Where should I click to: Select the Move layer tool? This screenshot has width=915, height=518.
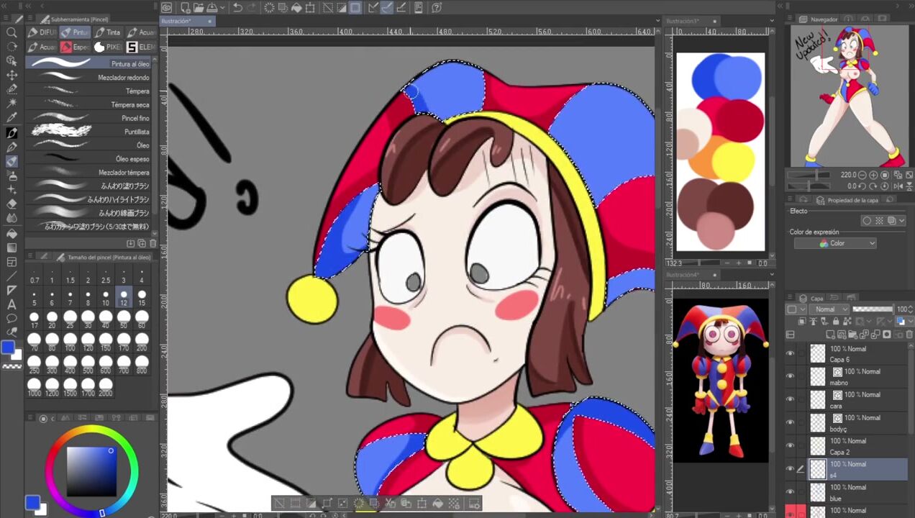click(x=12, y=75)
